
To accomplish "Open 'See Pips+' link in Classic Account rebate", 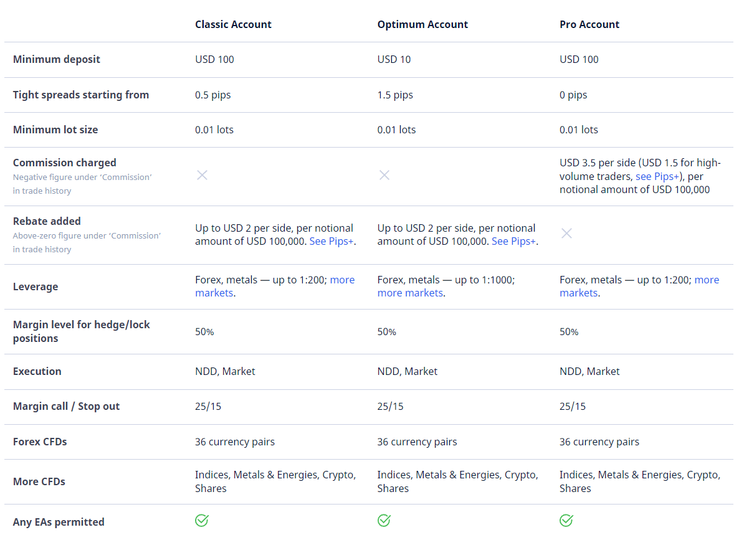I will (331, 241).
